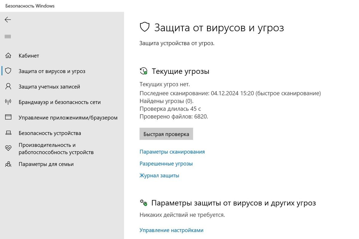
Task: Open Параметры для семьи section
Action: pyautogui.click(x=46, y=164)
